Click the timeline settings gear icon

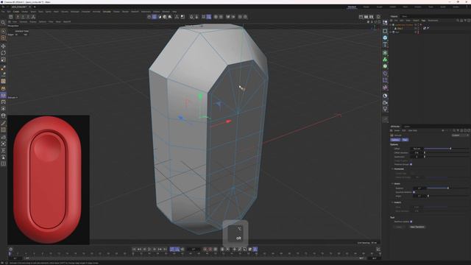tap(11, 249)
